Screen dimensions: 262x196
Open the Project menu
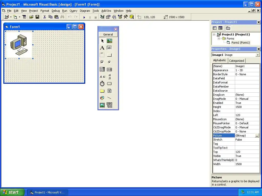[34, 11]
